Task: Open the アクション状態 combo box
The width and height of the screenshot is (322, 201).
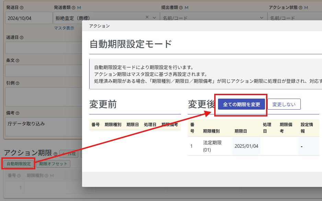Action: [x=295, y=18]
